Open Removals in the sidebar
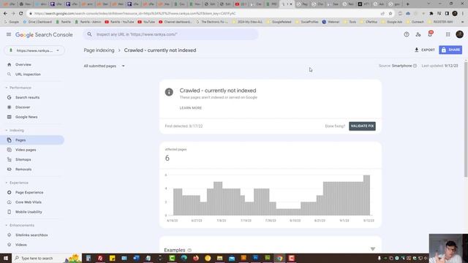The image size is (468, 263). tap(23, 169)
